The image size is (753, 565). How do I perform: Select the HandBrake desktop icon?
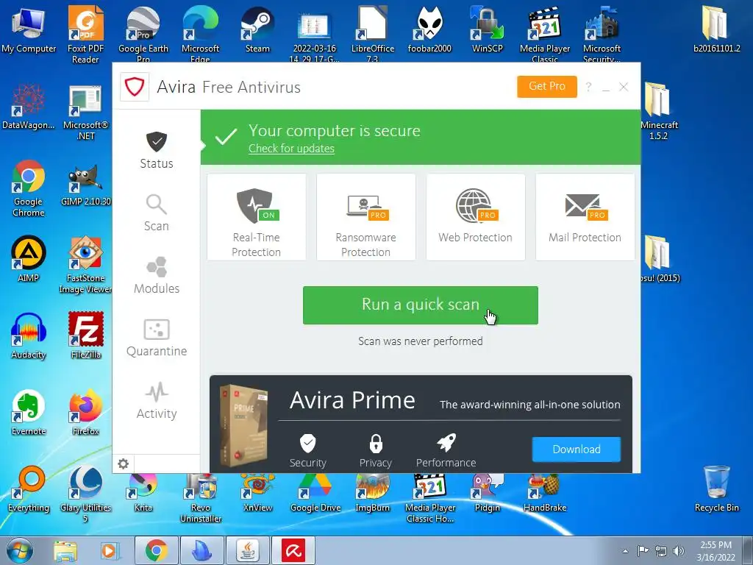[545, 493]
